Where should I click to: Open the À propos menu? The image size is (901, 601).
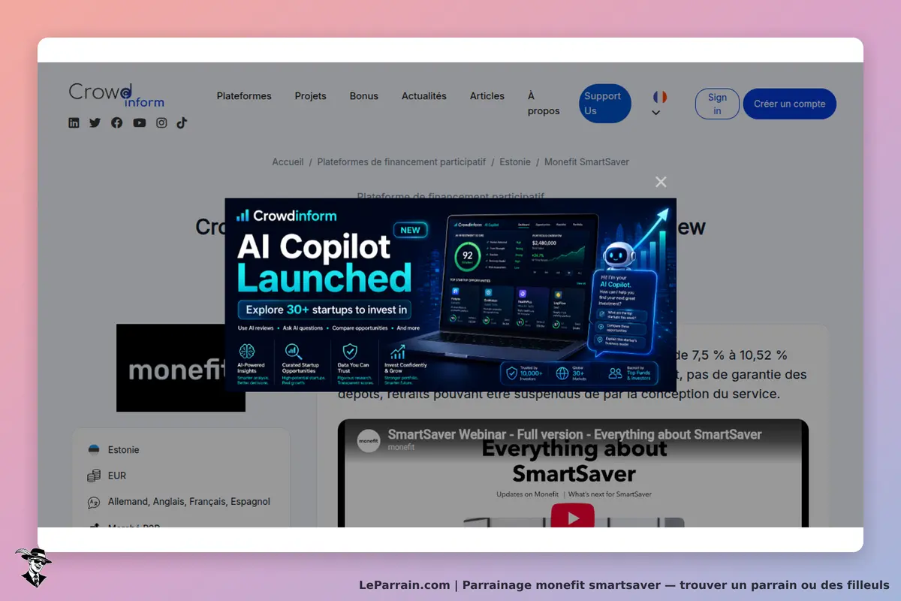(544, 104)
